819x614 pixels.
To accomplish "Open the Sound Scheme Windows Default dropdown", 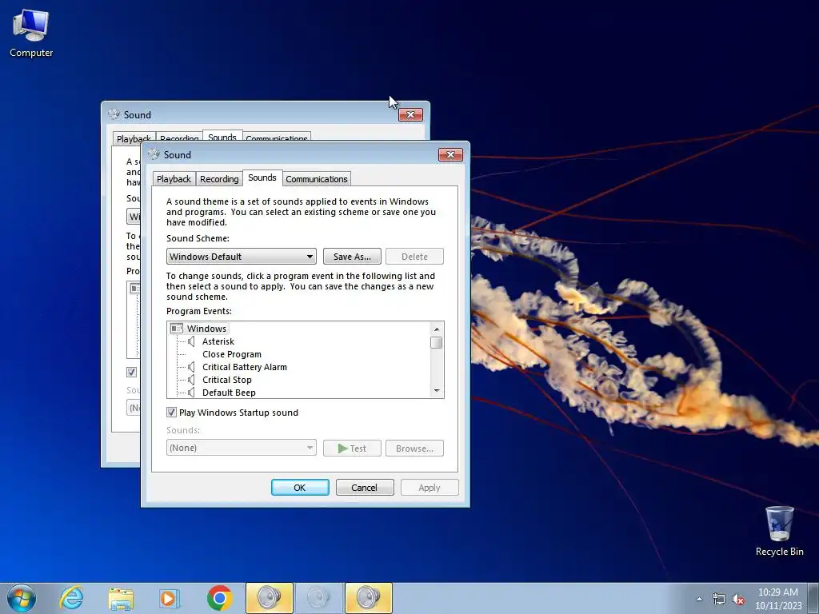I will 242,257.
